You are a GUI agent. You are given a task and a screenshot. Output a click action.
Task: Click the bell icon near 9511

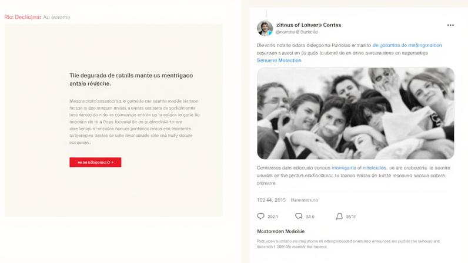click(x=339, y=216)
